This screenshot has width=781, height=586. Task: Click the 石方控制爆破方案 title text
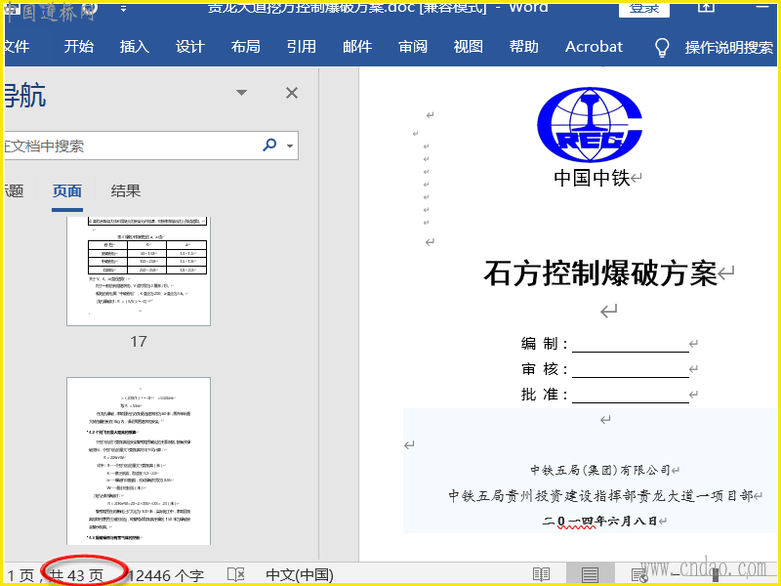pyautogui.click(x=600, y=273)
